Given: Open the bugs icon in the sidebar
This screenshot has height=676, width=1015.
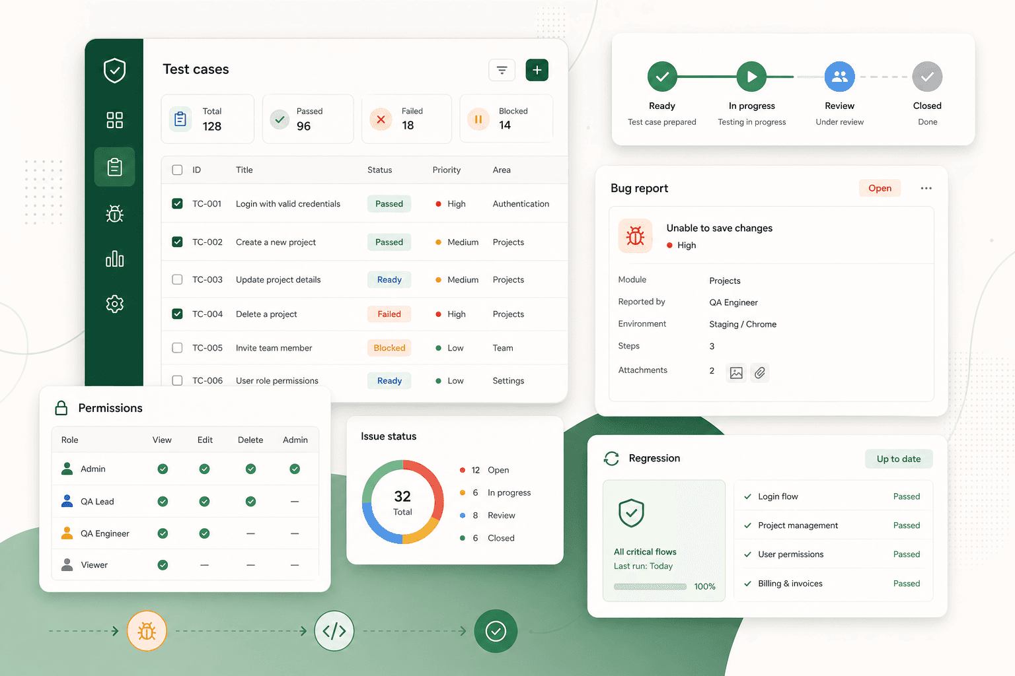Looking at the screenshot, I should pos(115,213).
